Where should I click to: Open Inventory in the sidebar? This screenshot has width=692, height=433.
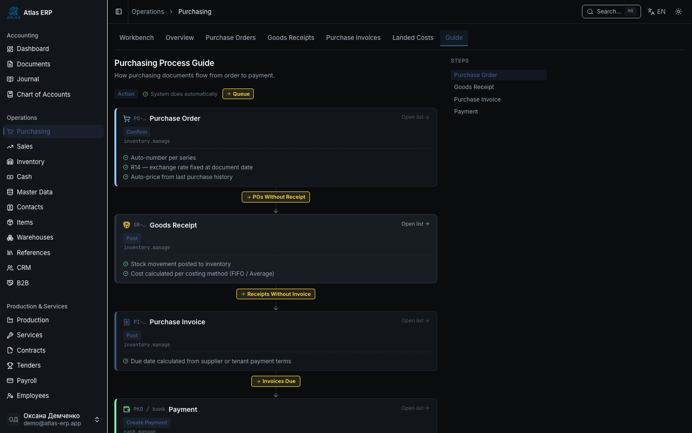[53, 162]
